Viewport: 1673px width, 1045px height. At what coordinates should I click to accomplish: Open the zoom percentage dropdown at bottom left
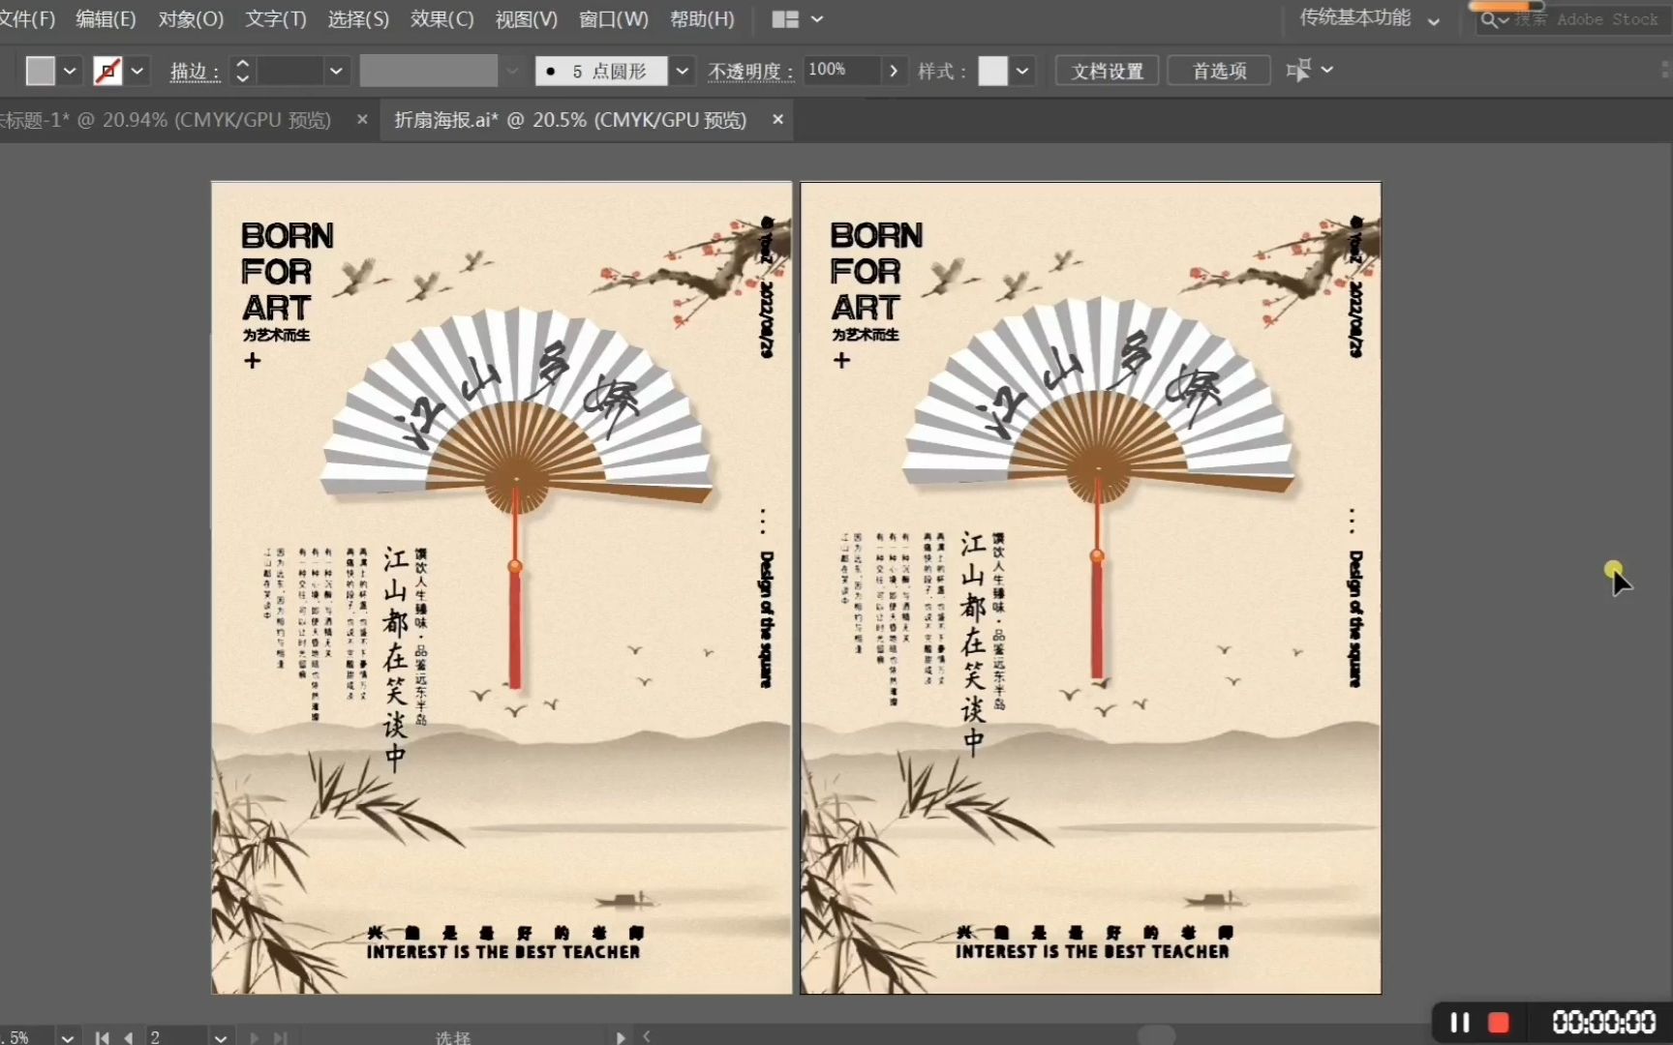[x=66, y=1036]
